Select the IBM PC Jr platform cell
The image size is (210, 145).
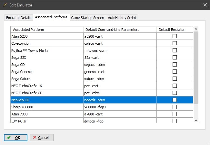coord(47,120)
